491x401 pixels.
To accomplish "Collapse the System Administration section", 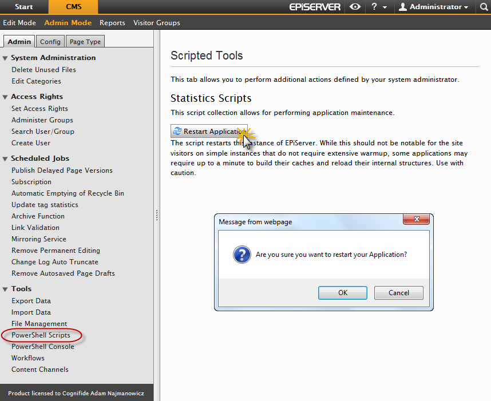I will click(x=5, y=58).
